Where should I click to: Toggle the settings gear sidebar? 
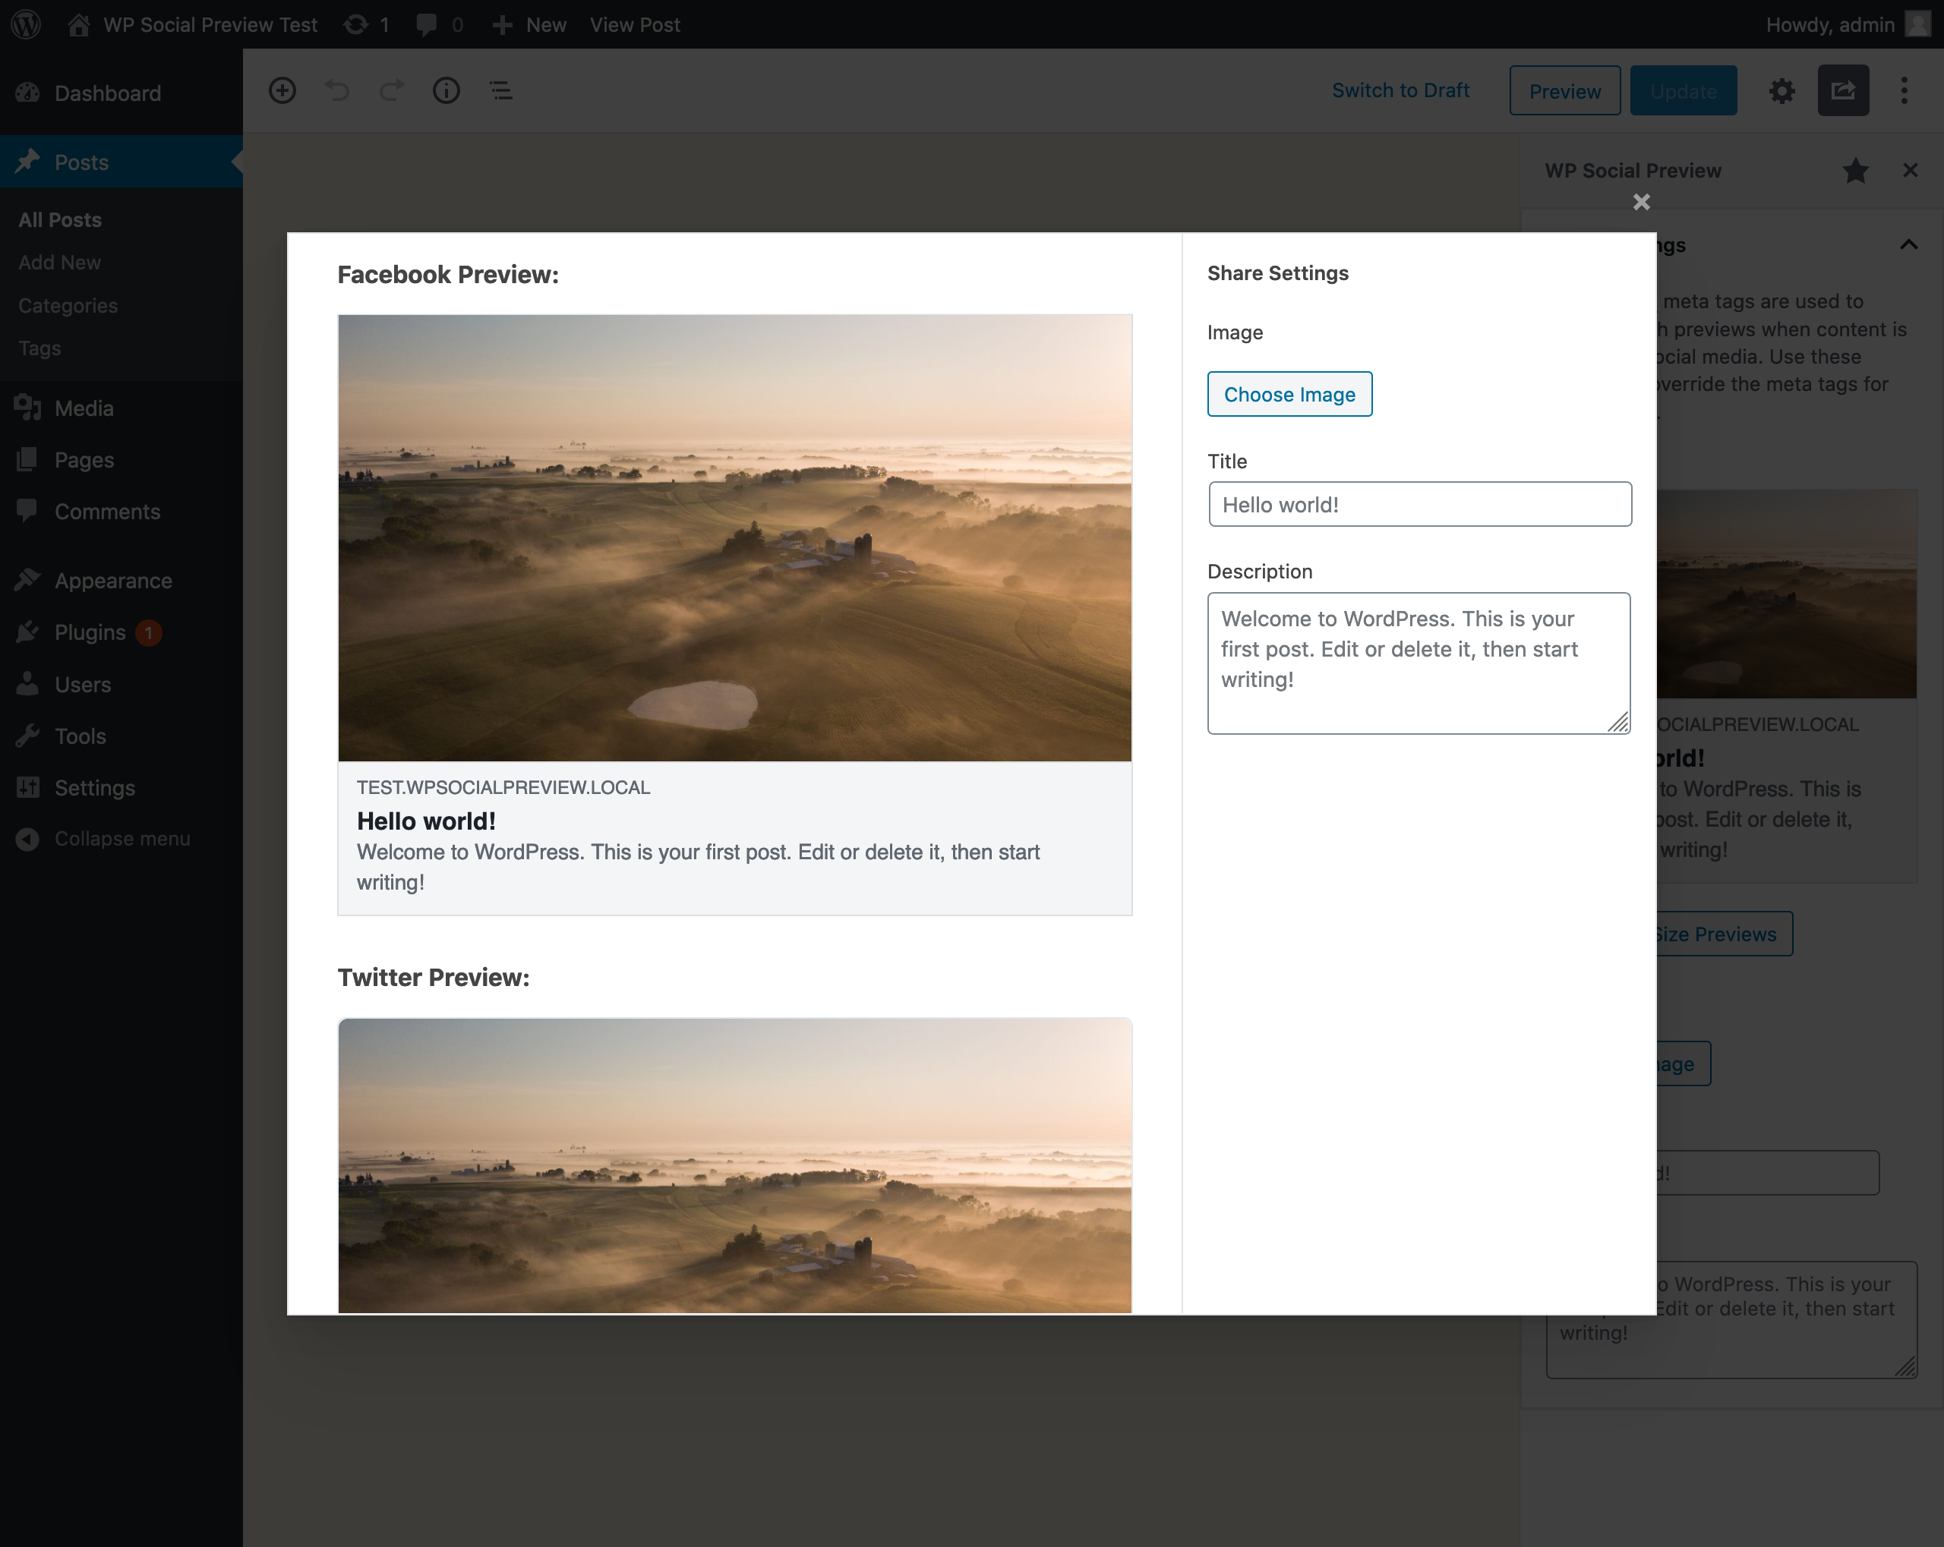1781,90
